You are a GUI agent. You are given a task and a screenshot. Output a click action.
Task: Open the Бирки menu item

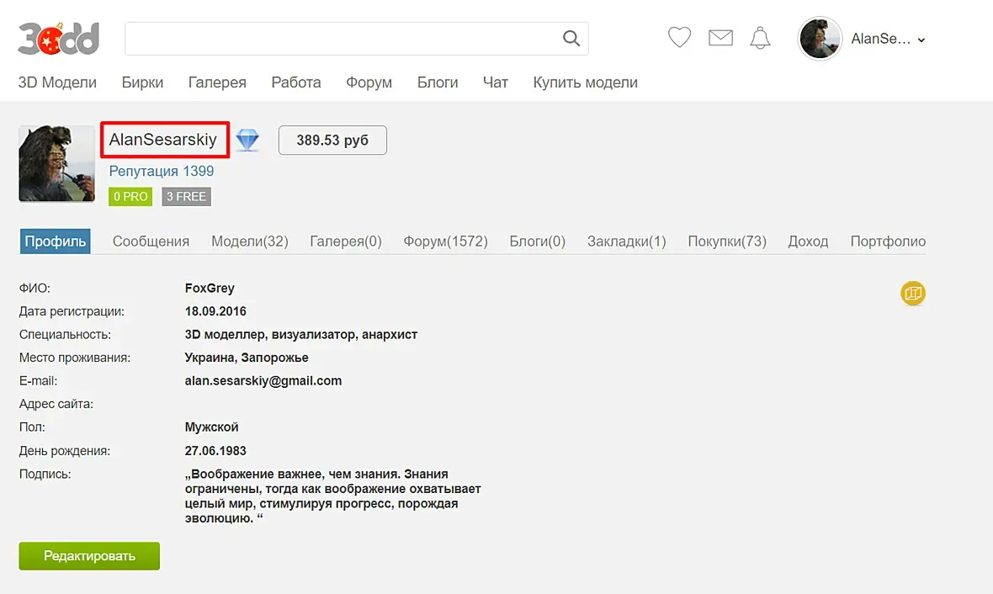tap(142, 82)
